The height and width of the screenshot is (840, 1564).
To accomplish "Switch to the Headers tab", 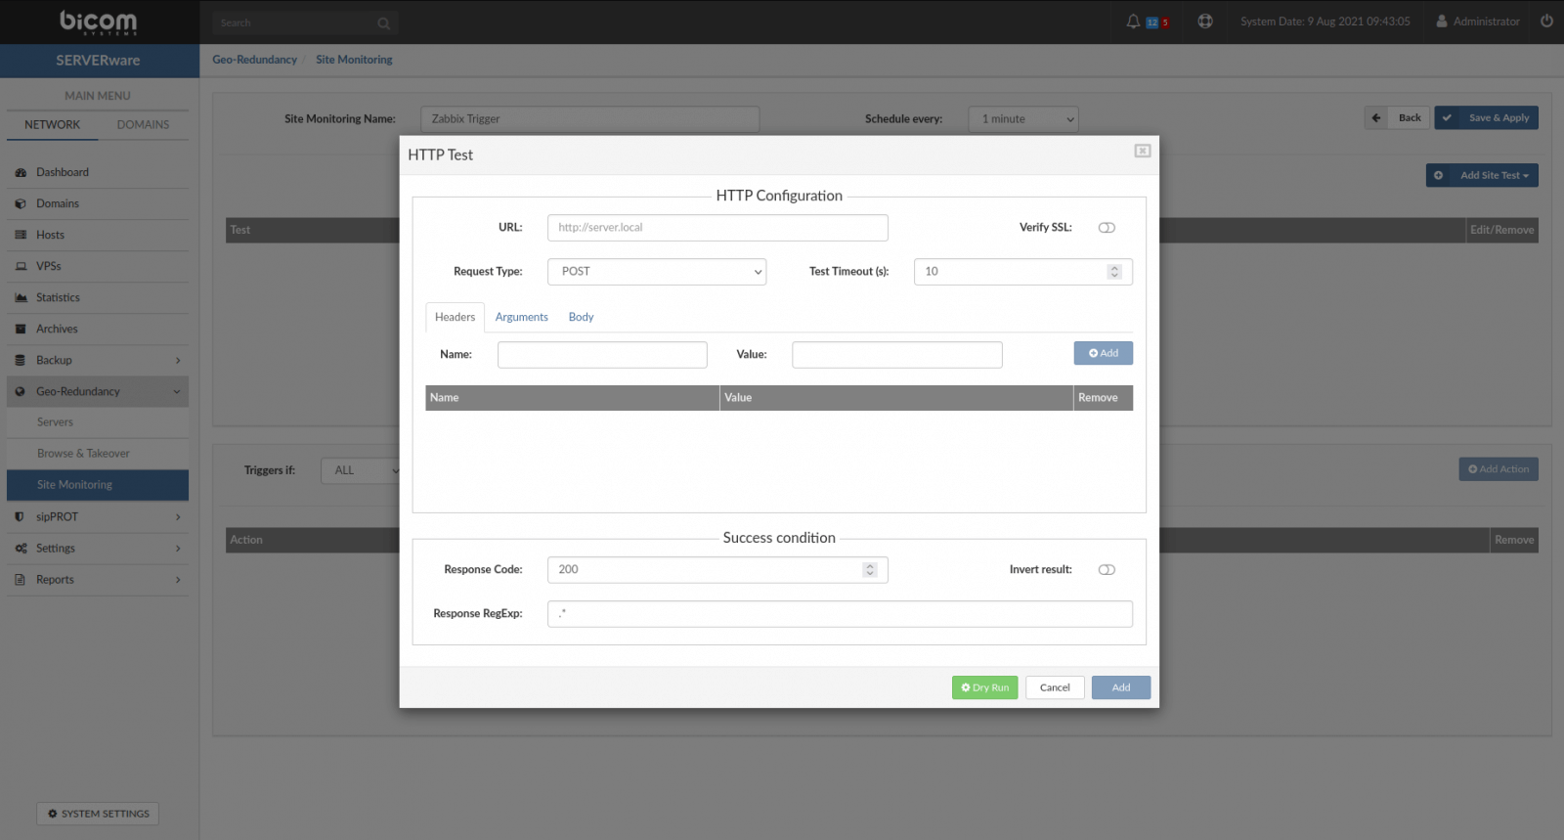I will 456,318.
